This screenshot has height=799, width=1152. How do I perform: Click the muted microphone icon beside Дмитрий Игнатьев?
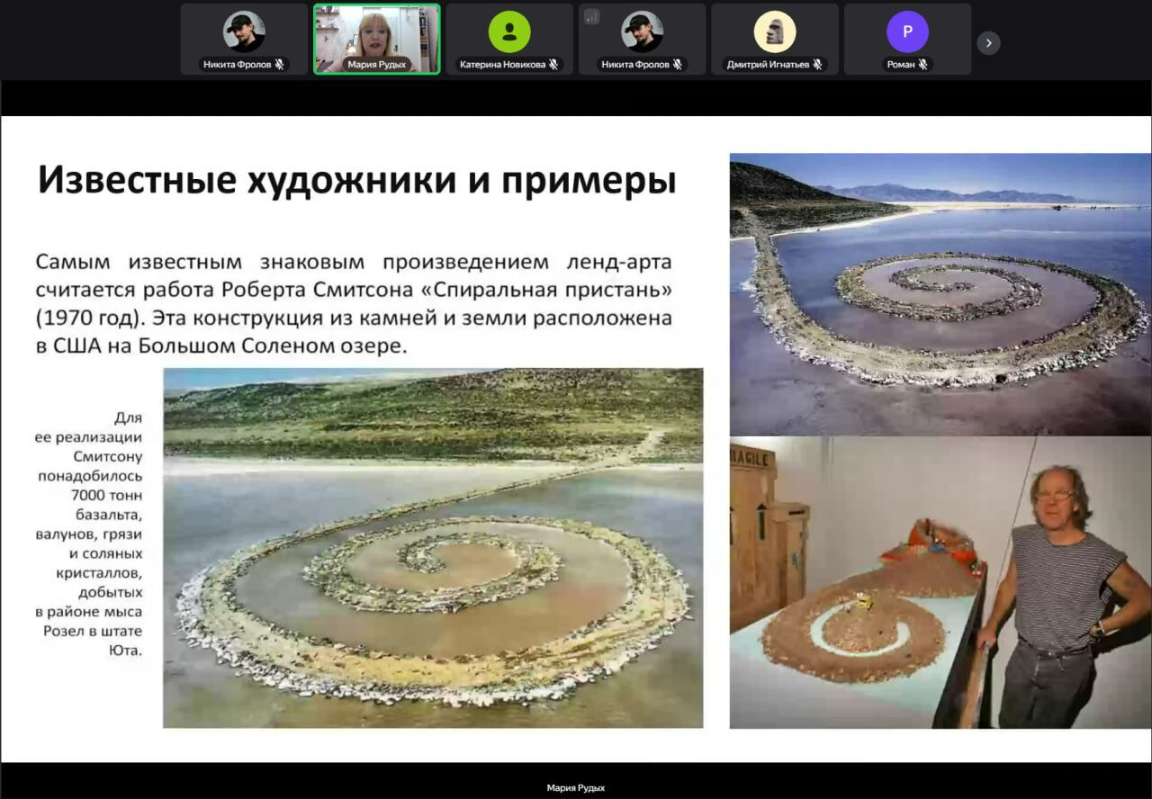[818, 65]
